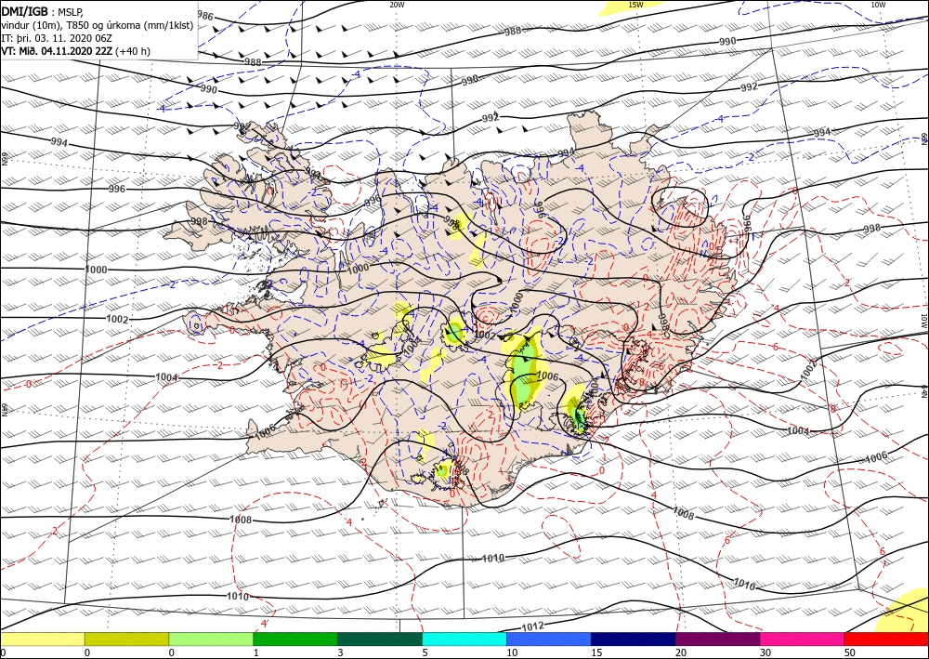
Task: Click the legend scale value '15'
Action: (x=596, y=652)
